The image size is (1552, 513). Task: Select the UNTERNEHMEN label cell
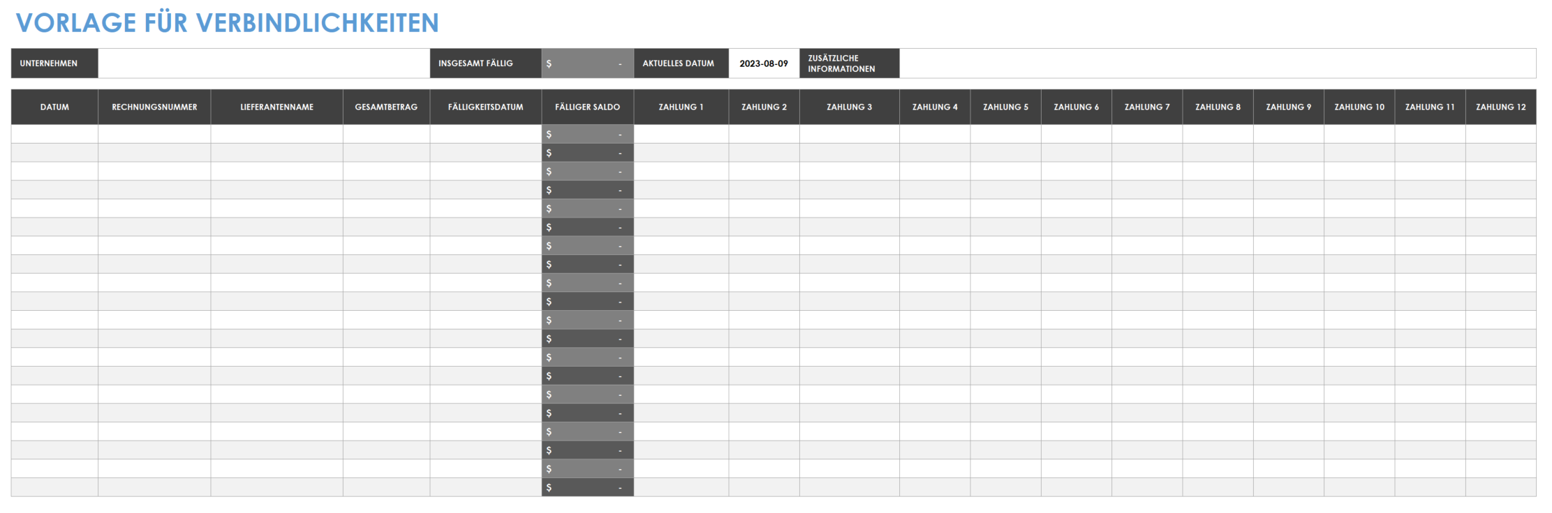pos(54,63)
